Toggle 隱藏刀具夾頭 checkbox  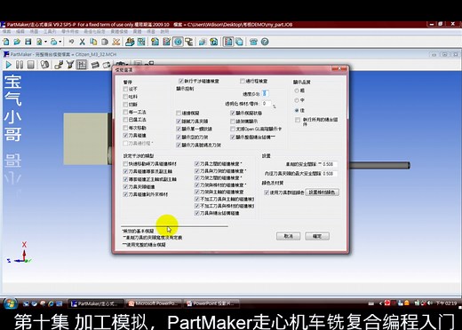point(179,121)
